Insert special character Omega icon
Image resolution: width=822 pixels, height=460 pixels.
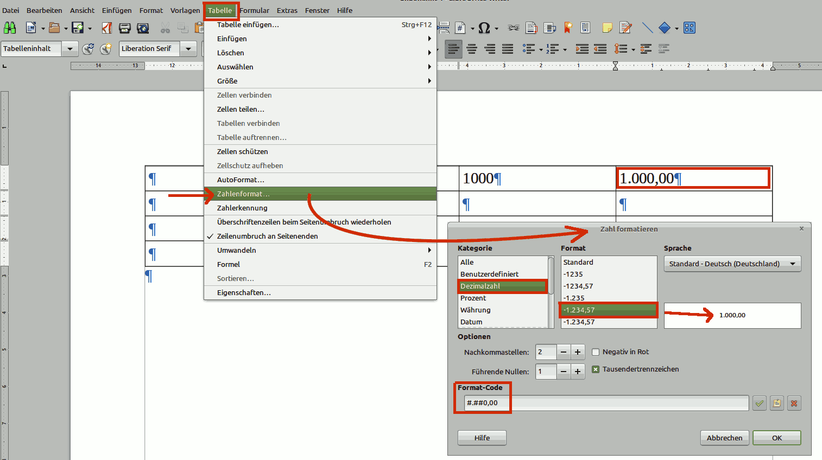484,28
